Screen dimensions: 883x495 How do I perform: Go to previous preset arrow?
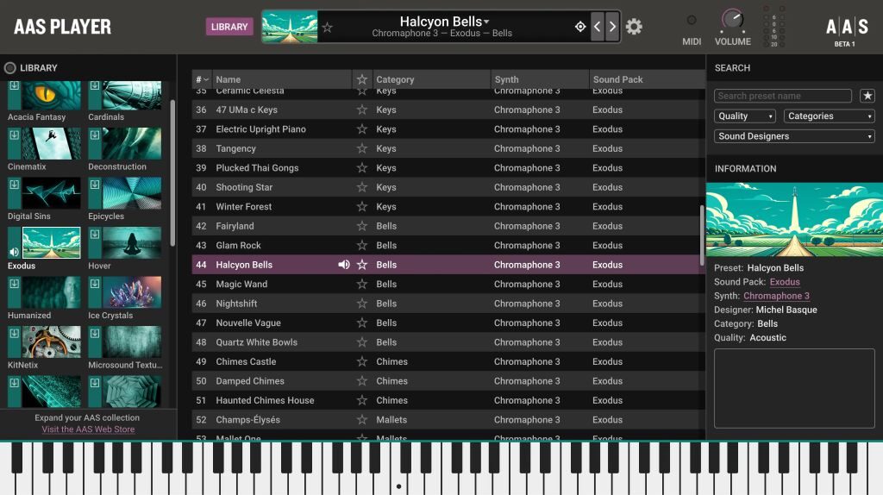coord(598,27)
